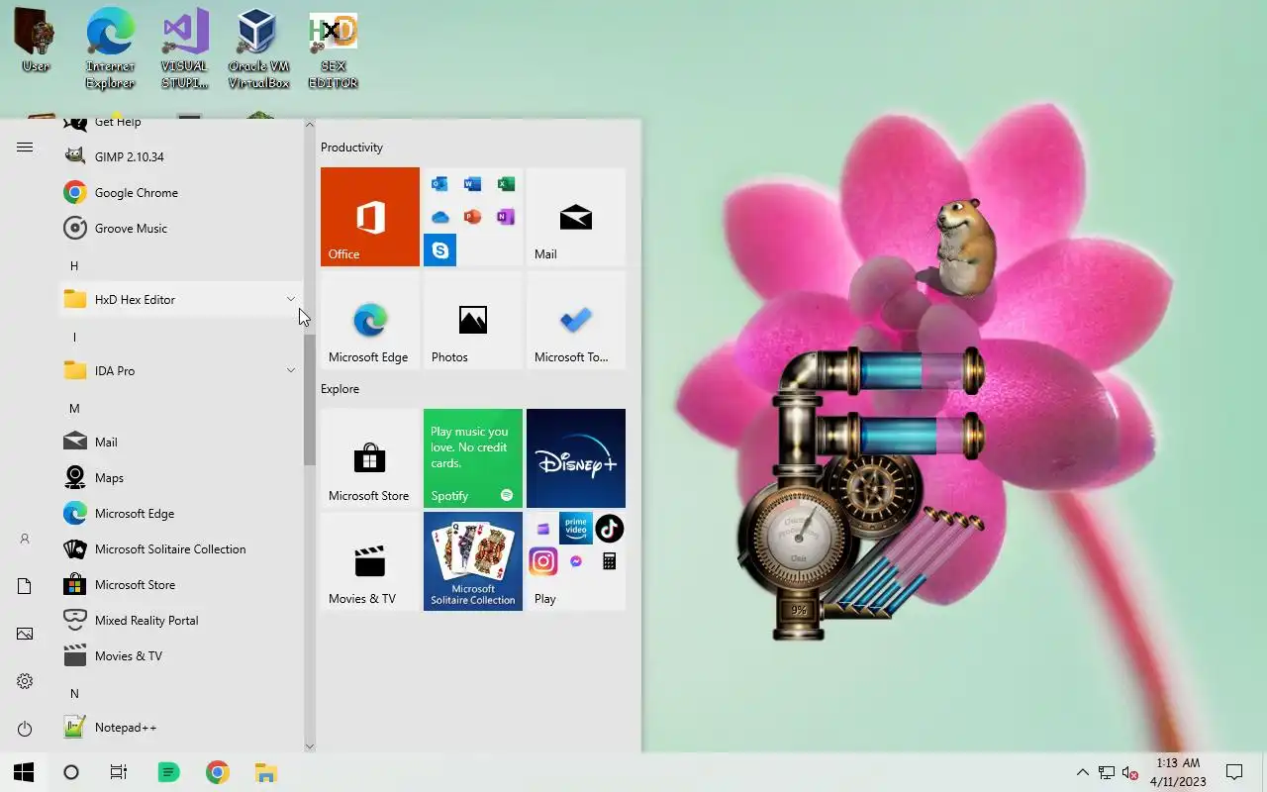1267x792 pixels.
Task: Click the Power button in Start sidebar
Action: (x=25, y=729)
